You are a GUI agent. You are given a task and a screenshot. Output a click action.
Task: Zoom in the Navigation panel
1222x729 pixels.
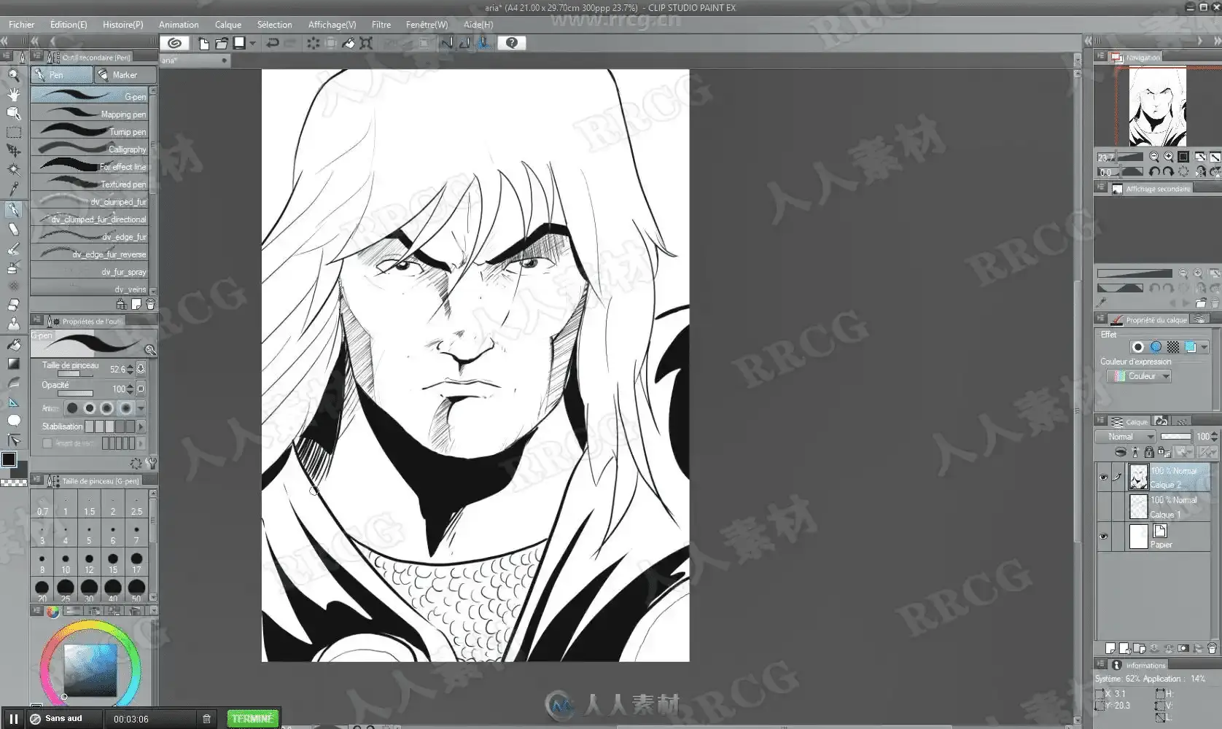(x=1169, y=157)
